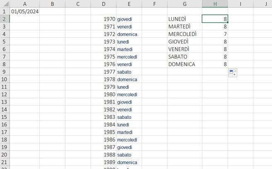Select column H header
The width and height of the screenshot is (272, 169).
pos(215,4)
